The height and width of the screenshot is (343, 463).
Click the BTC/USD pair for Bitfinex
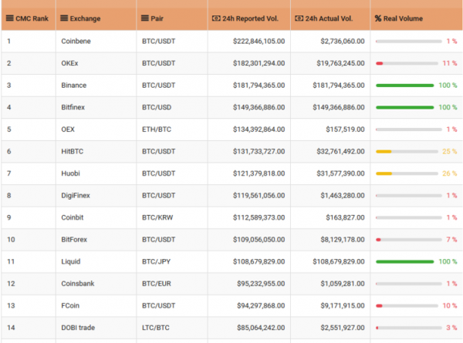[x=157, y=107]
